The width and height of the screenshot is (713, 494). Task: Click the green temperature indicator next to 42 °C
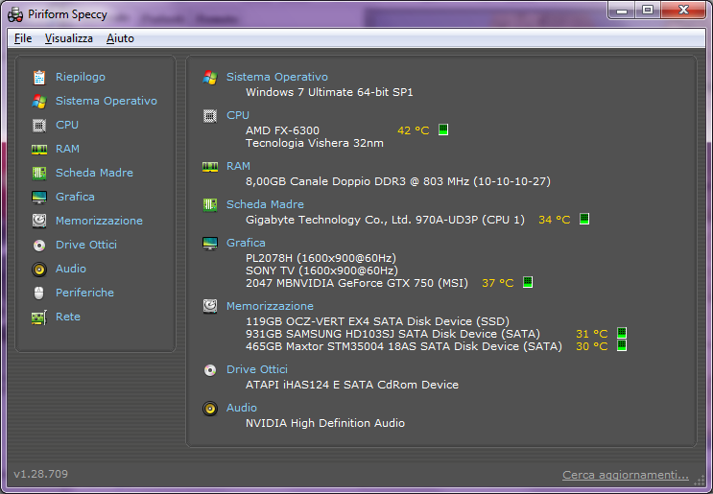(x=443, y=129)
